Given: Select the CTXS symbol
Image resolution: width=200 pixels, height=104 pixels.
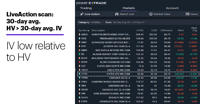Looking at the screenshot, I should click(84, 74).
